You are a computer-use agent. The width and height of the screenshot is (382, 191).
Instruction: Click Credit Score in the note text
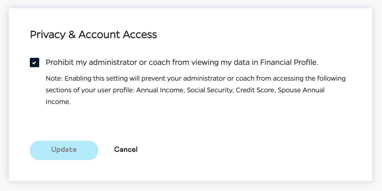(255, 90)
